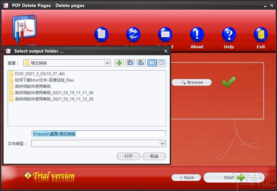Create a new folder in the dialog
277x191 pixels.
(141, 63)
